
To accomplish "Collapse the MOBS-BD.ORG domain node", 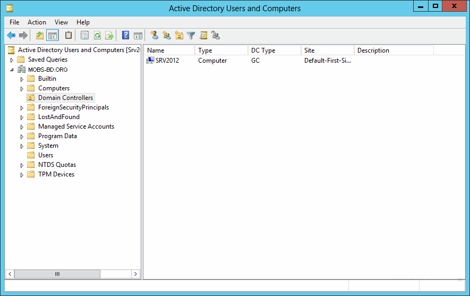I will pyautogui.click(x=12, y=70).
